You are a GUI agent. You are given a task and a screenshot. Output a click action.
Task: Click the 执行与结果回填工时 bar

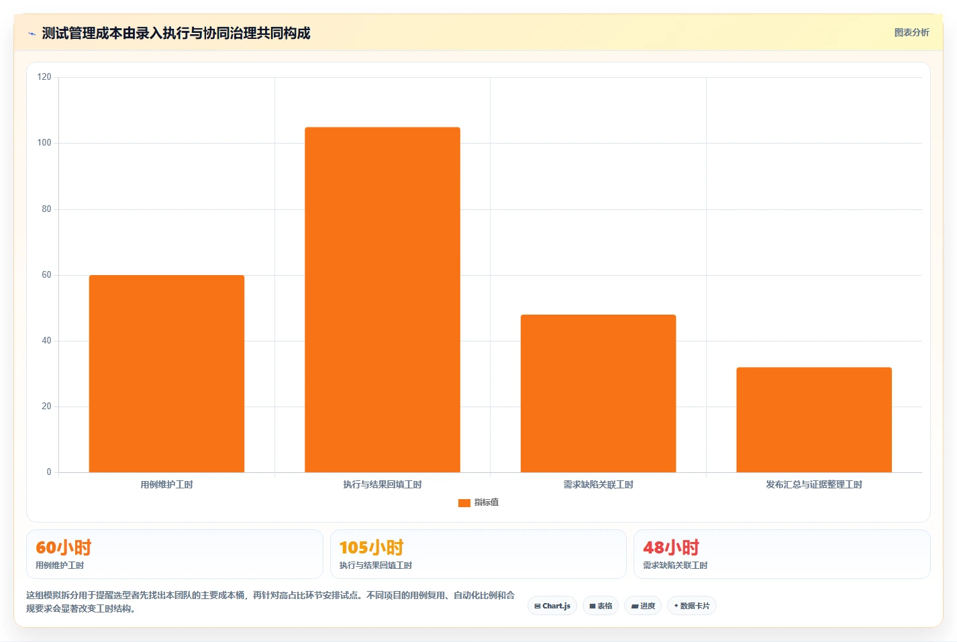coord(383,300)
